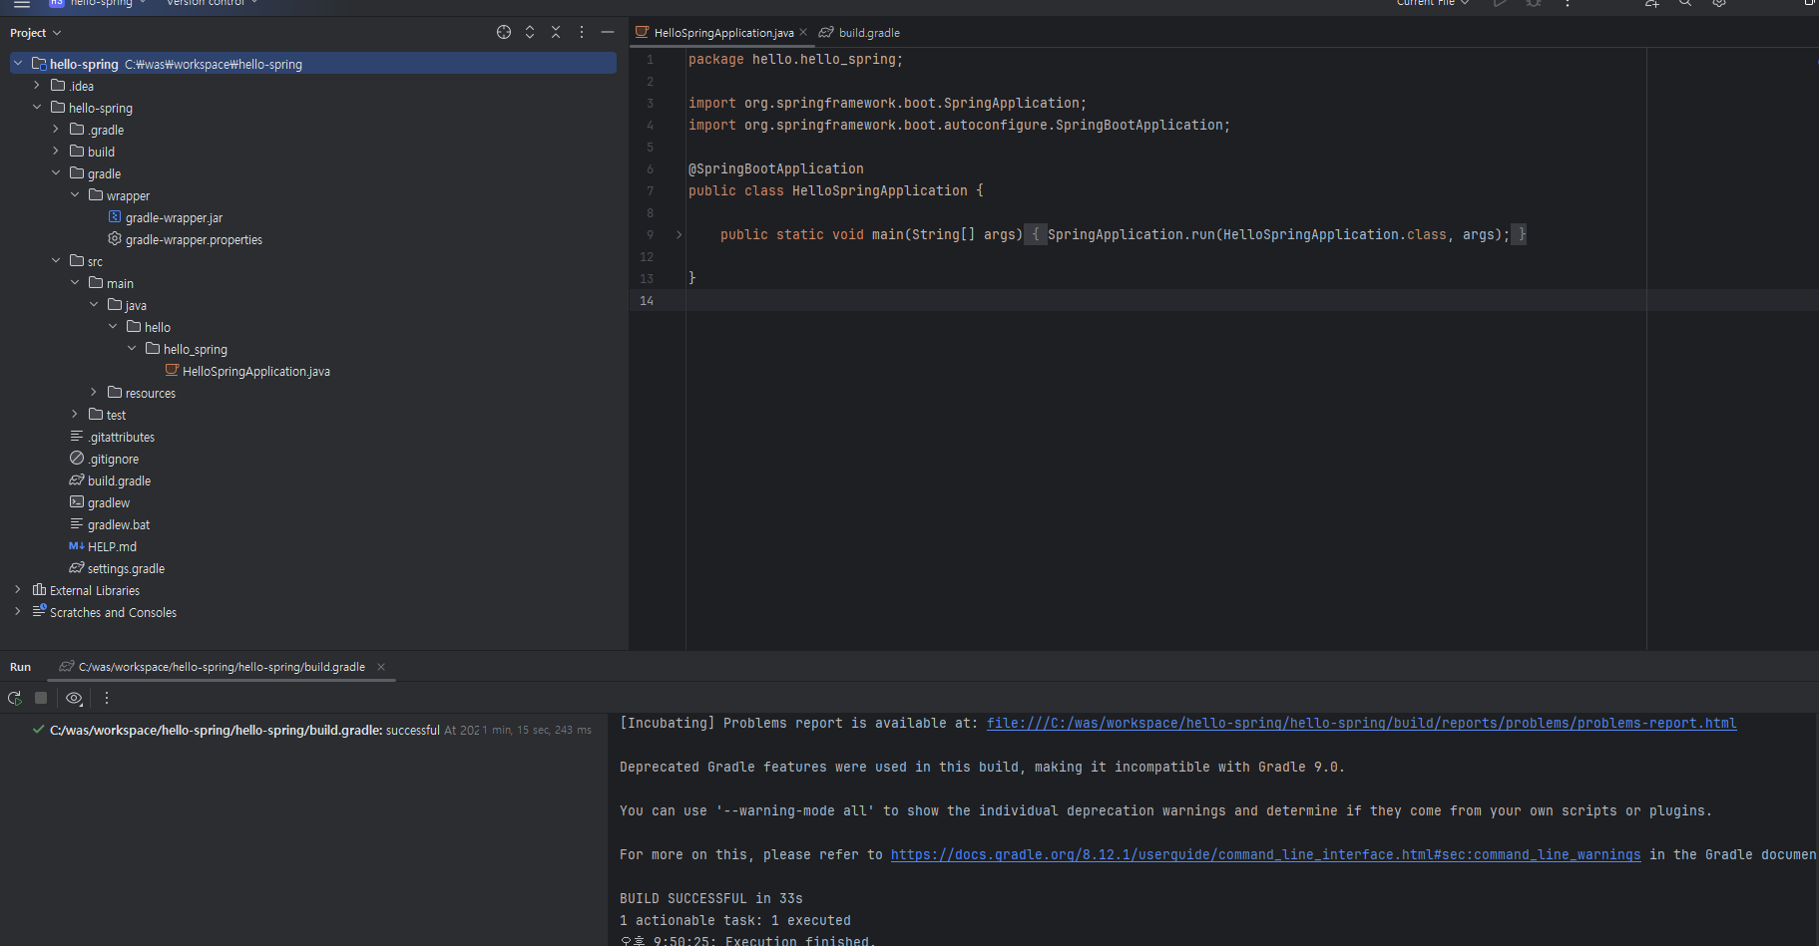Screen dimensions: 1819x946
Task: Click the Scratches and Consoles icon
Action: (x=39, y=611)
